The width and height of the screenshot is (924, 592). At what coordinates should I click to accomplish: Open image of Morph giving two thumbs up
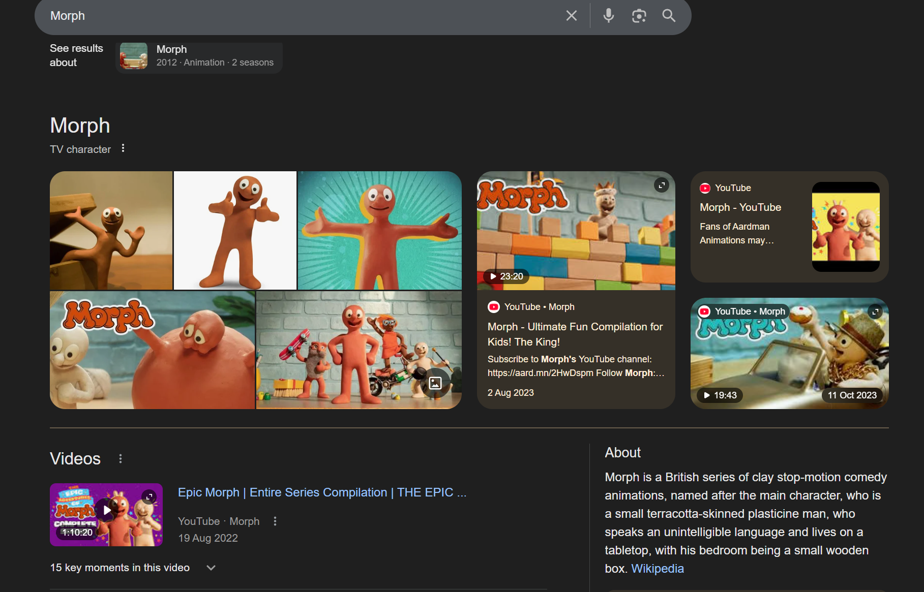coord(235,230)
